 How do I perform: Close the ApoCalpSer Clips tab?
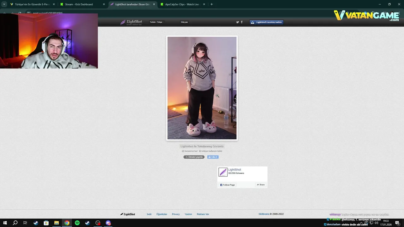[x=204, y=4]
